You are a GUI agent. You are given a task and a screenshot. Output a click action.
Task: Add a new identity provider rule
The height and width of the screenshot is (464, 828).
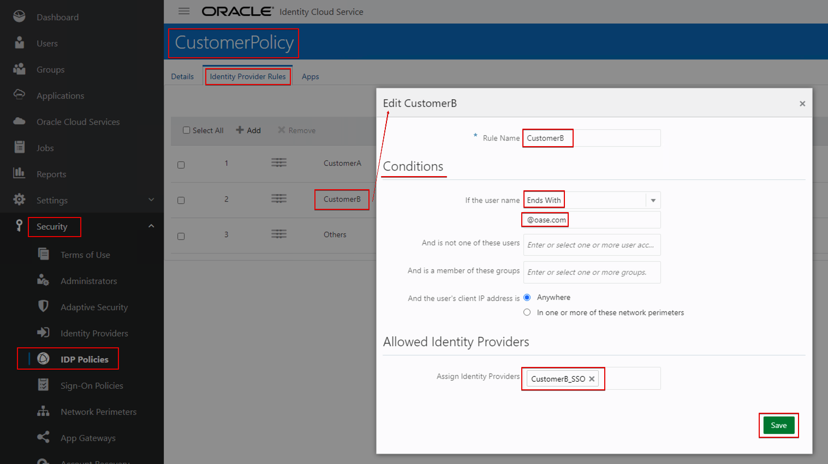pyautogui.click(x=248, y=130)
